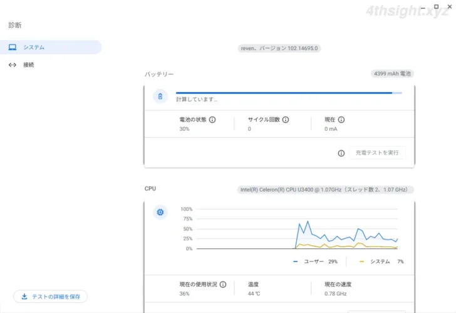This screenshot has height=313, width=456.
Task: Click the 診断 app title
Action: pyautogui.click(x=15, y=25)
